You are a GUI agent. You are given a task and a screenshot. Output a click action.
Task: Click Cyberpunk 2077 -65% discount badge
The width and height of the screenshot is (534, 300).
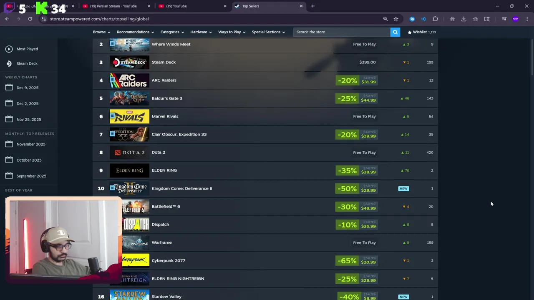pyautogui.click(x=347, y=261)
